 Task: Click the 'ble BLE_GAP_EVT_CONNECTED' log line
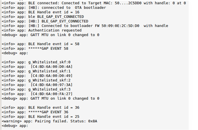point(43,17)
